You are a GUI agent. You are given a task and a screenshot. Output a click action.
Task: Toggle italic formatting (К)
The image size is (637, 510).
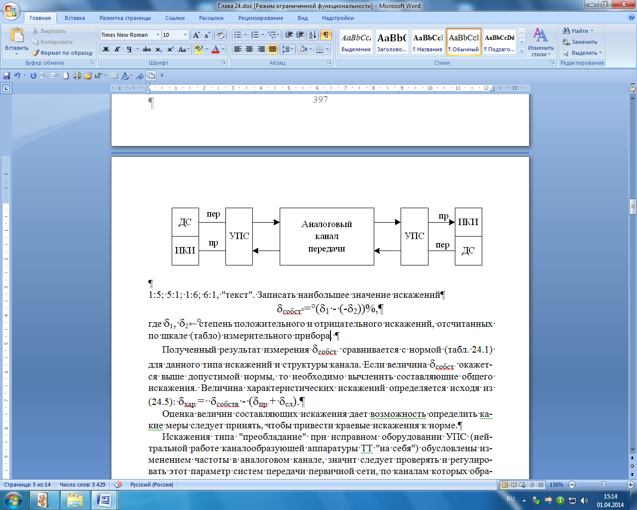[x=117, y=49]
